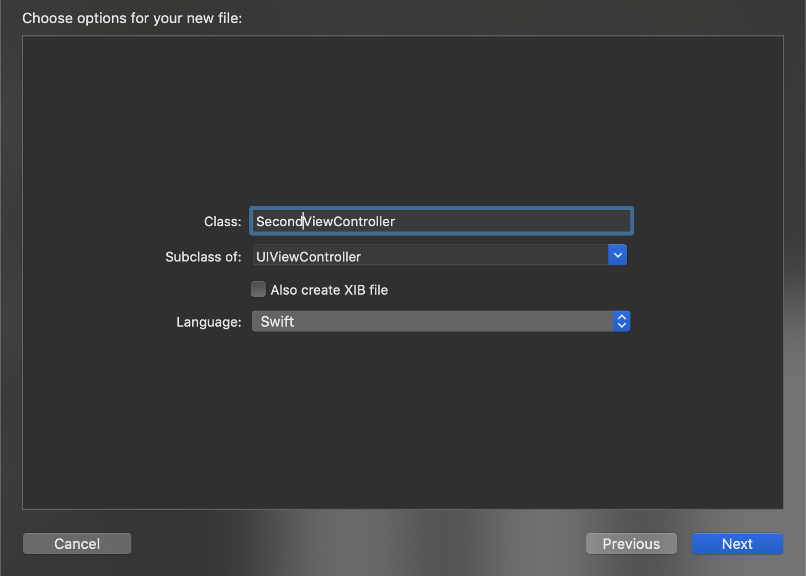Go back with the Previous button
This screenshot has height=576, width=806.
pos(631,543)
